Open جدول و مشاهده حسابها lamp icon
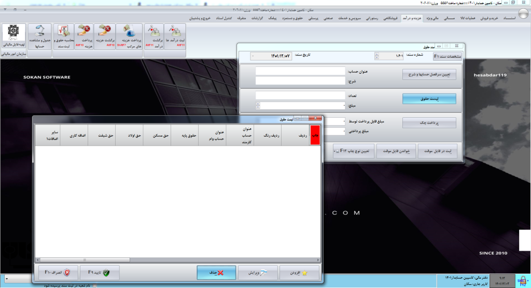 [x=39, y=36]
